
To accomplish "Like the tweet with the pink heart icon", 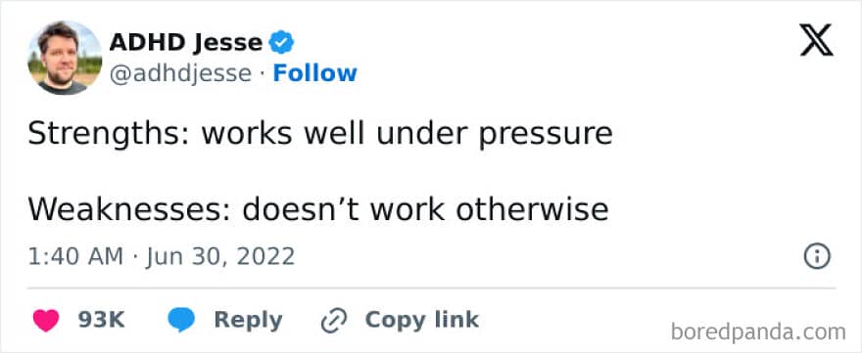I will (x=46, y=321).
